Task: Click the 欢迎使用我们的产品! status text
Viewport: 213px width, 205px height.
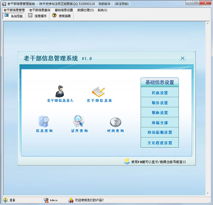Action: click(x=89, y=200)
